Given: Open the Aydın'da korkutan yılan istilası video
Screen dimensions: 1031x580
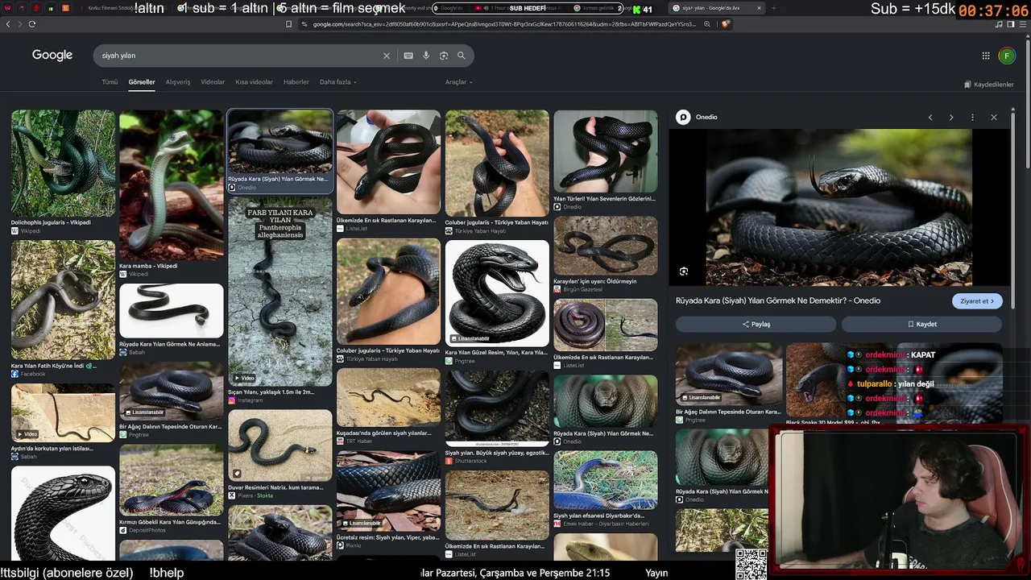Looking at the screenshot, I should click(x=63, y=412).
